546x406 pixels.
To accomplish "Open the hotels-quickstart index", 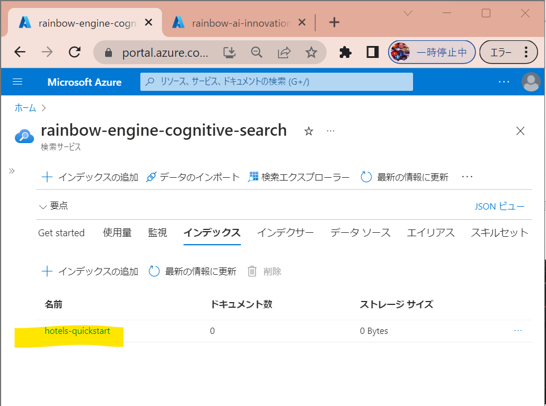I will [77, 331].
